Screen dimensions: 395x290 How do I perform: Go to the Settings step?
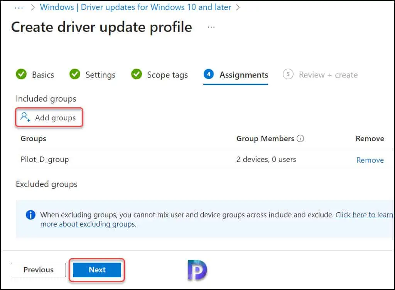93,75
